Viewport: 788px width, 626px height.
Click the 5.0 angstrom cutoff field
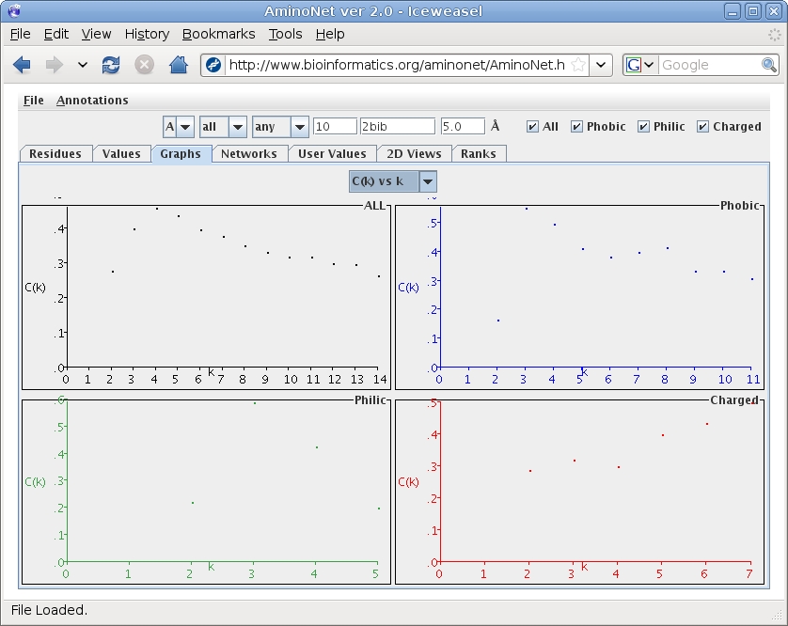click(x=462, y=127)
